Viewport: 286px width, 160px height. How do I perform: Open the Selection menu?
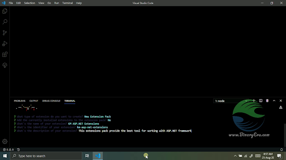click(29, 3)
